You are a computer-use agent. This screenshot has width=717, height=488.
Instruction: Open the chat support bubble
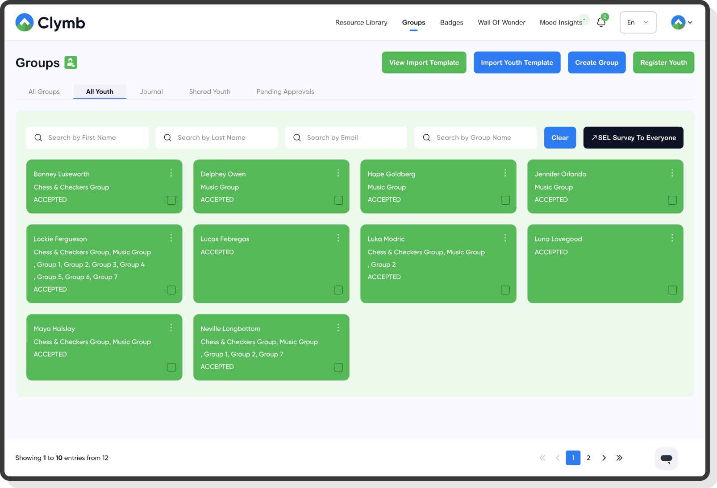point(666,458)
